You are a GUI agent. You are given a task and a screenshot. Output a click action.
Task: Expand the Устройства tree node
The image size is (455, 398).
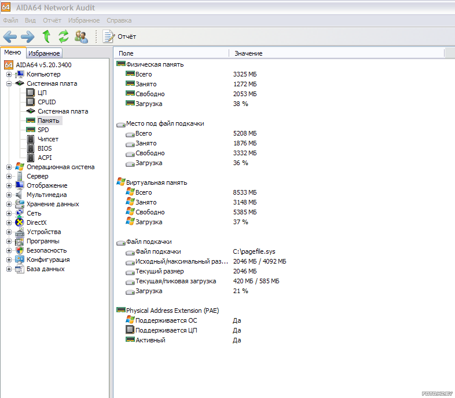click(9, 232)
